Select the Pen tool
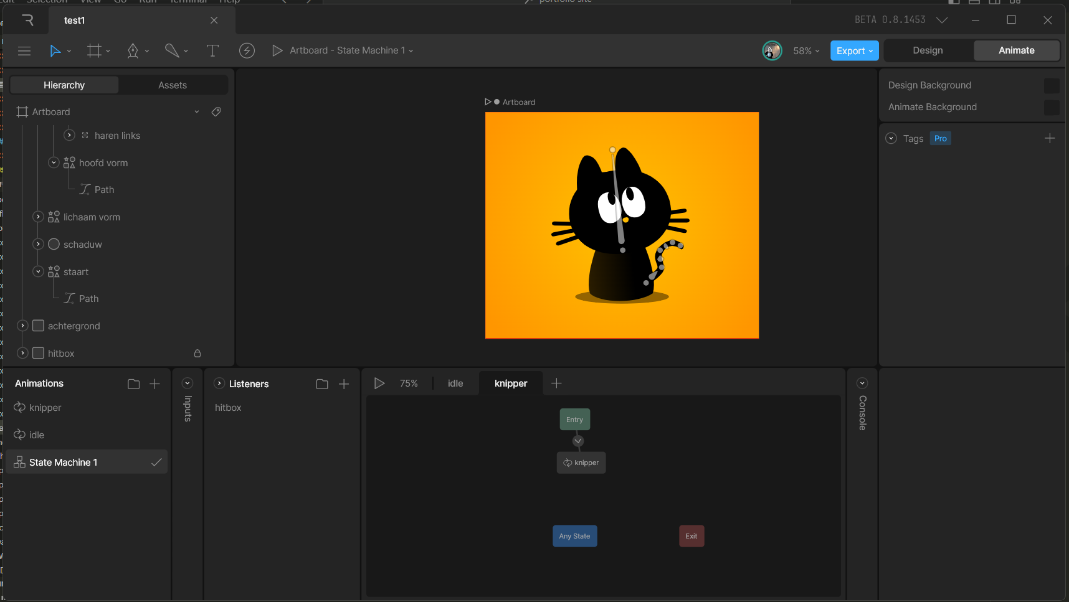1069x602 pixels. pyautogui.click(x=133, y=51)
